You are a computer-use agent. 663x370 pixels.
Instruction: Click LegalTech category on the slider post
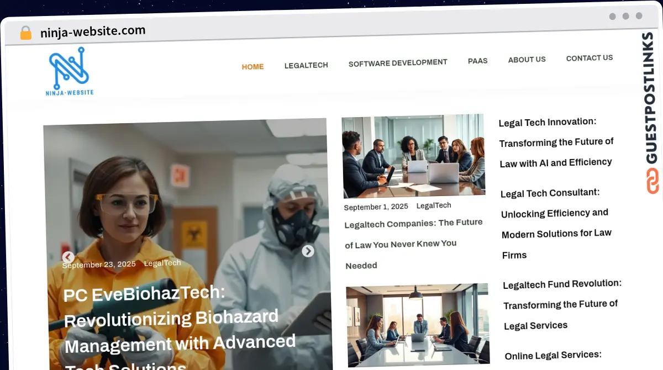point(162,263)
